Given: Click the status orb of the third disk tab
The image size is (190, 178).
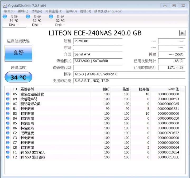Looking at the screenshot, I should coord(51,16).
